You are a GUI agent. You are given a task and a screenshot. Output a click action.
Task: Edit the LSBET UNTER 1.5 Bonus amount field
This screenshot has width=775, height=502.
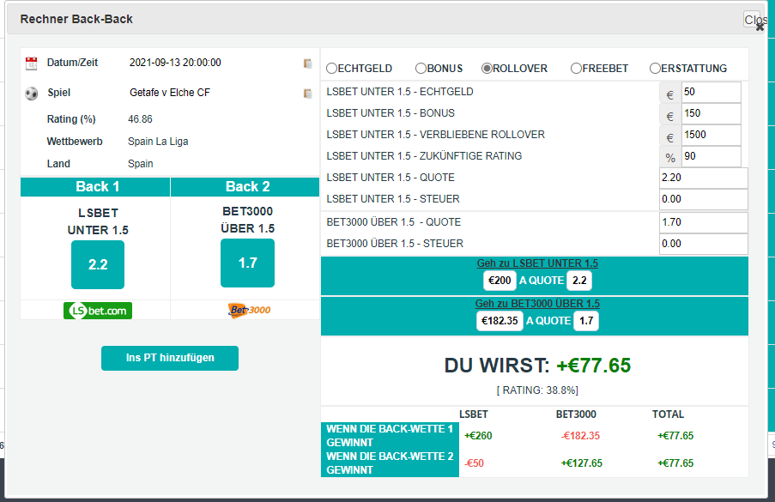(x=711, y=113)
